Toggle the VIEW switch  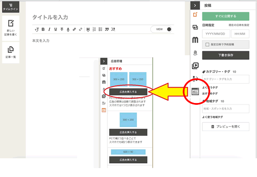(161, 29)
